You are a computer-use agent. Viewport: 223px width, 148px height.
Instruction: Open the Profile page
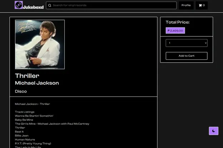186,5
